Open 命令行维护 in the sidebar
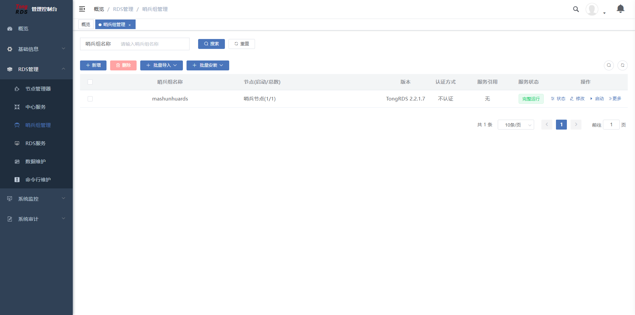The width and height of the screenshot is (635, 315). 36,180
